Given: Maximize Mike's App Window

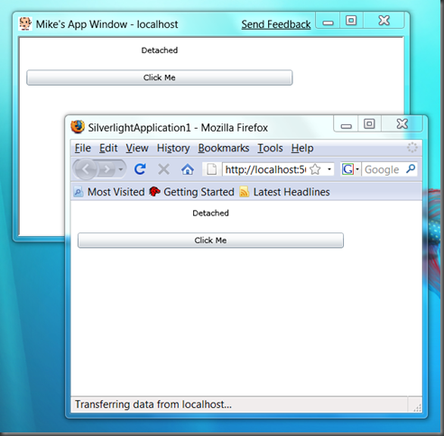Looking at the screenshot, I should 351,21.
